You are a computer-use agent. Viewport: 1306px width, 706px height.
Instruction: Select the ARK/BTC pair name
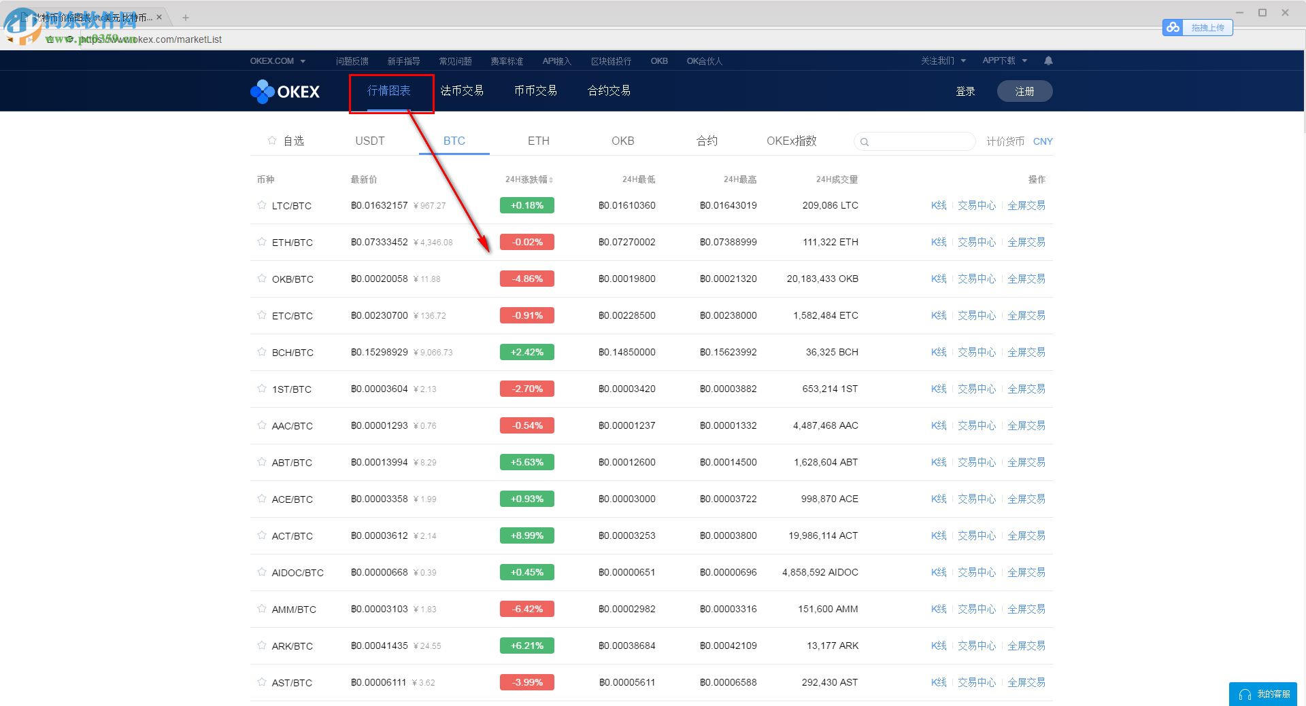pyautogui.click(x=292, y=646)
